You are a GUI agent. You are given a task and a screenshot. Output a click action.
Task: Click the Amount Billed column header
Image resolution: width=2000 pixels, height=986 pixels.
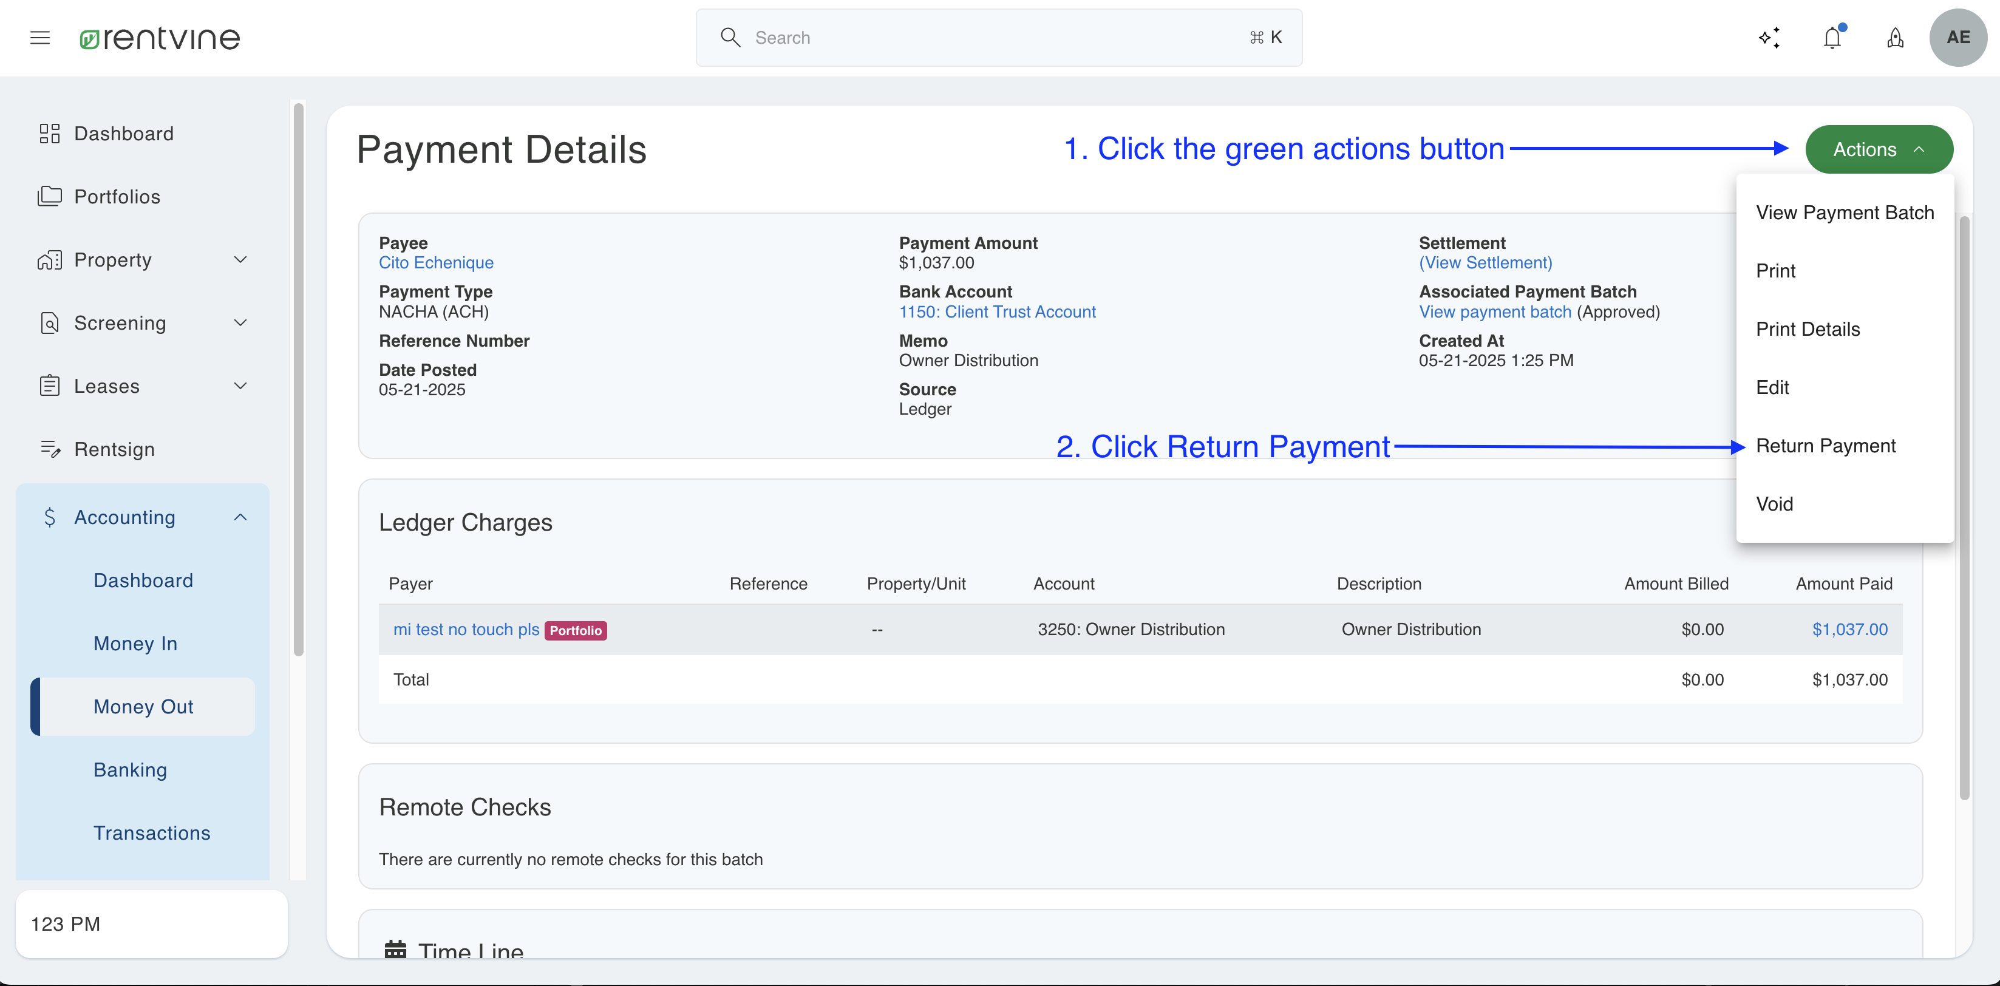pos(1676,584)
